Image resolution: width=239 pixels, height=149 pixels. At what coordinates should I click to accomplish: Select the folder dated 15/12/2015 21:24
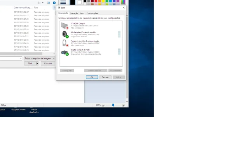(x=28, y=19)
